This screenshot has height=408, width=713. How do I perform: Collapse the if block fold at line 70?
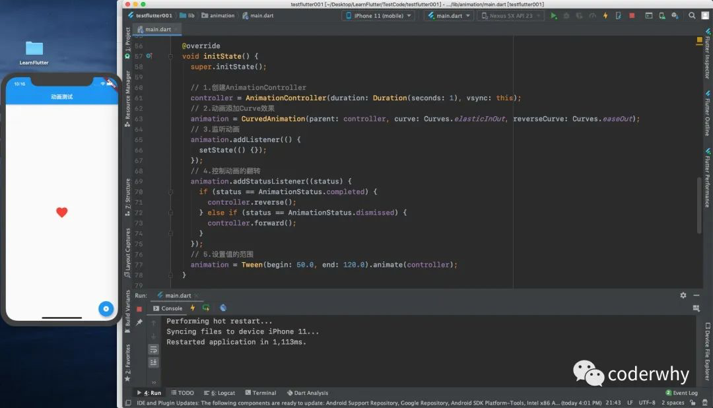pos(170,192)
